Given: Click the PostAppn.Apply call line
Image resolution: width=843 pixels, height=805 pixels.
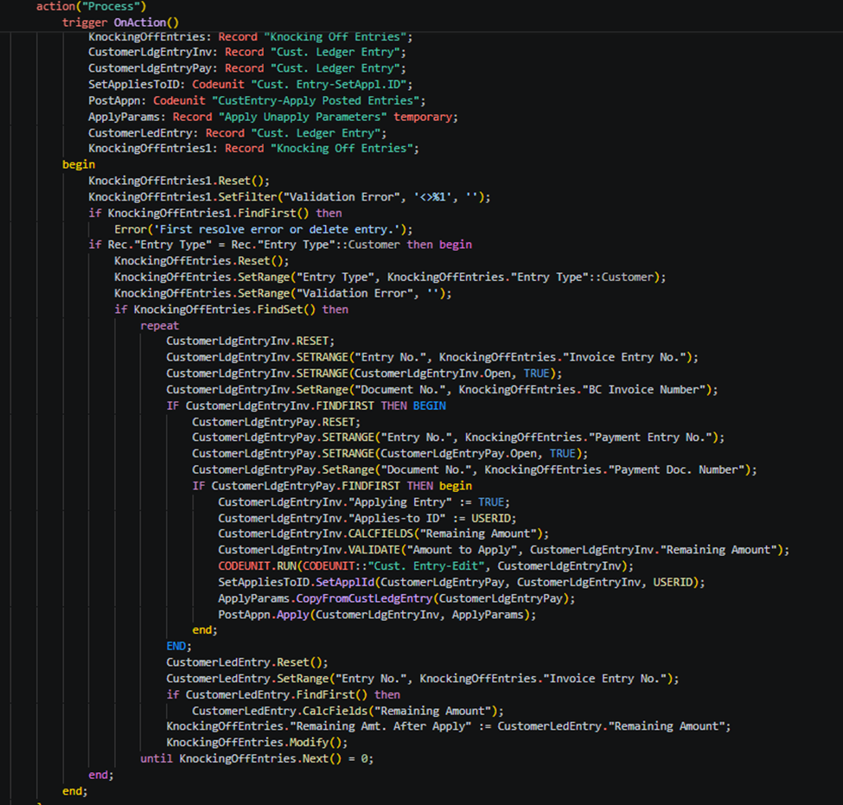Looking at the screenshot, I should coord(376,615).
